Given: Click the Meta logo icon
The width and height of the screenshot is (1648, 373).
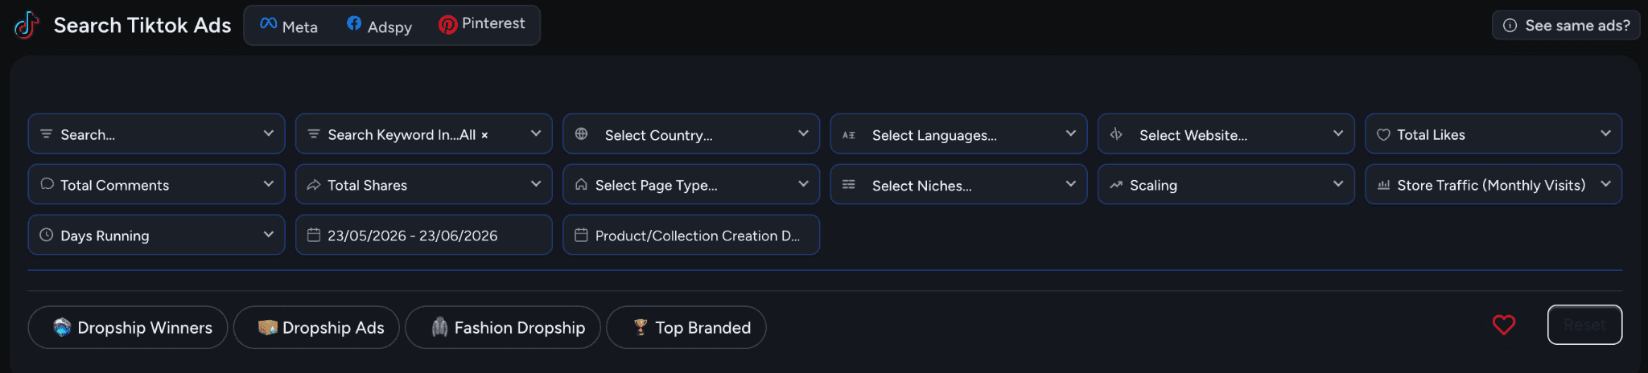Looking at the screenshot, I should tap(269, 24).
